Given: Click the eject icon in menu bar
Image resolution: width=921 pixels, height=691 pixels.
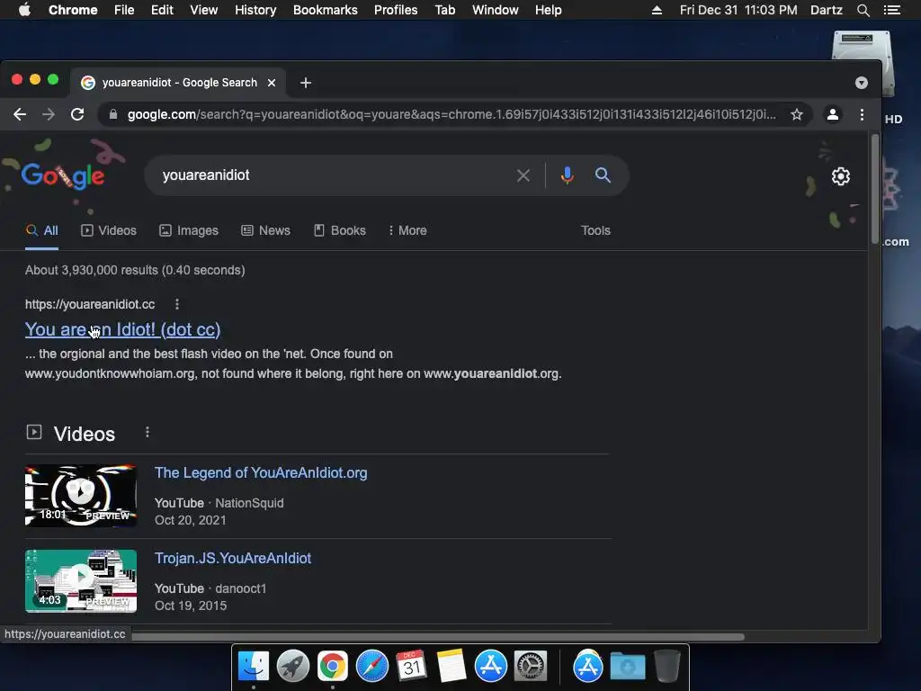Looking at the screenshot, I should pyautogui.click(x=657, y=10).
